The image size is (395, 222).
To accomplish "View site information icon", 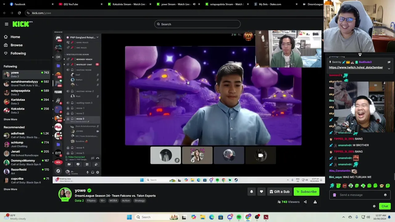I will point(28,13).
